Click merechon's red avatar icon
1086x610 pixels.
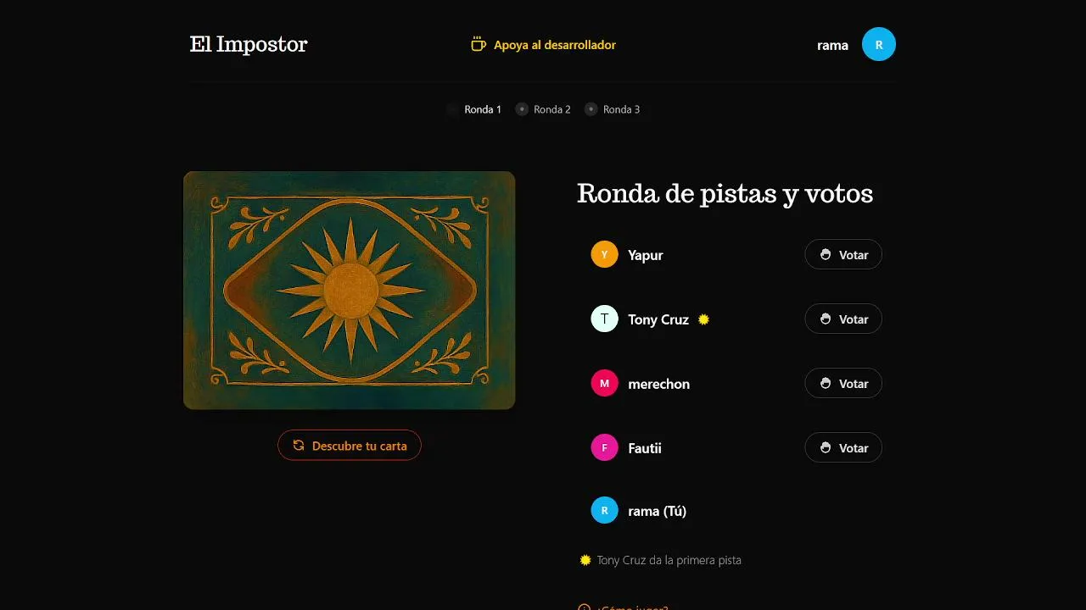(604, 384)
